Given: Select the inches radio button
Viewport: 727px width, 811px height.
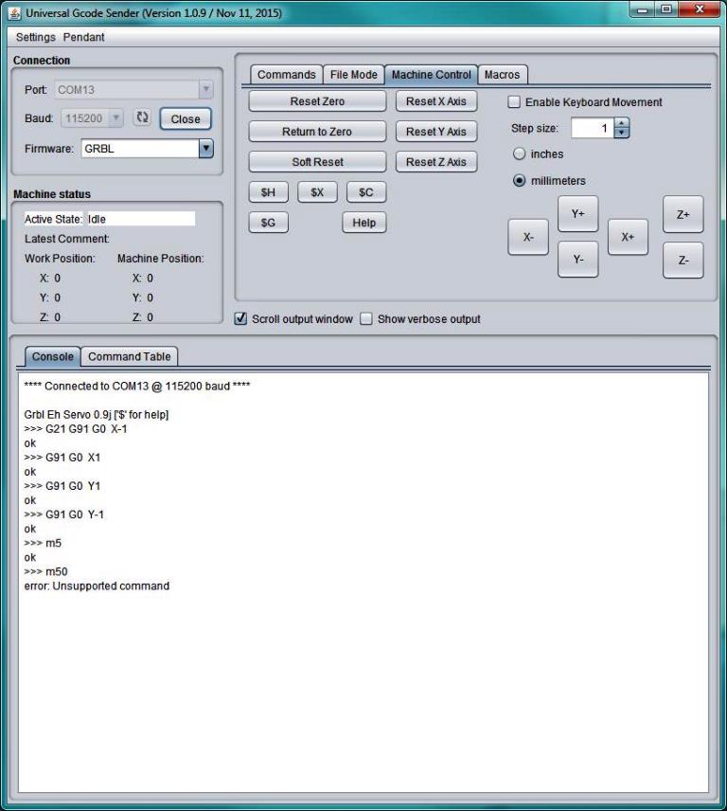Looking at the screenshot, I should (520, 153).
